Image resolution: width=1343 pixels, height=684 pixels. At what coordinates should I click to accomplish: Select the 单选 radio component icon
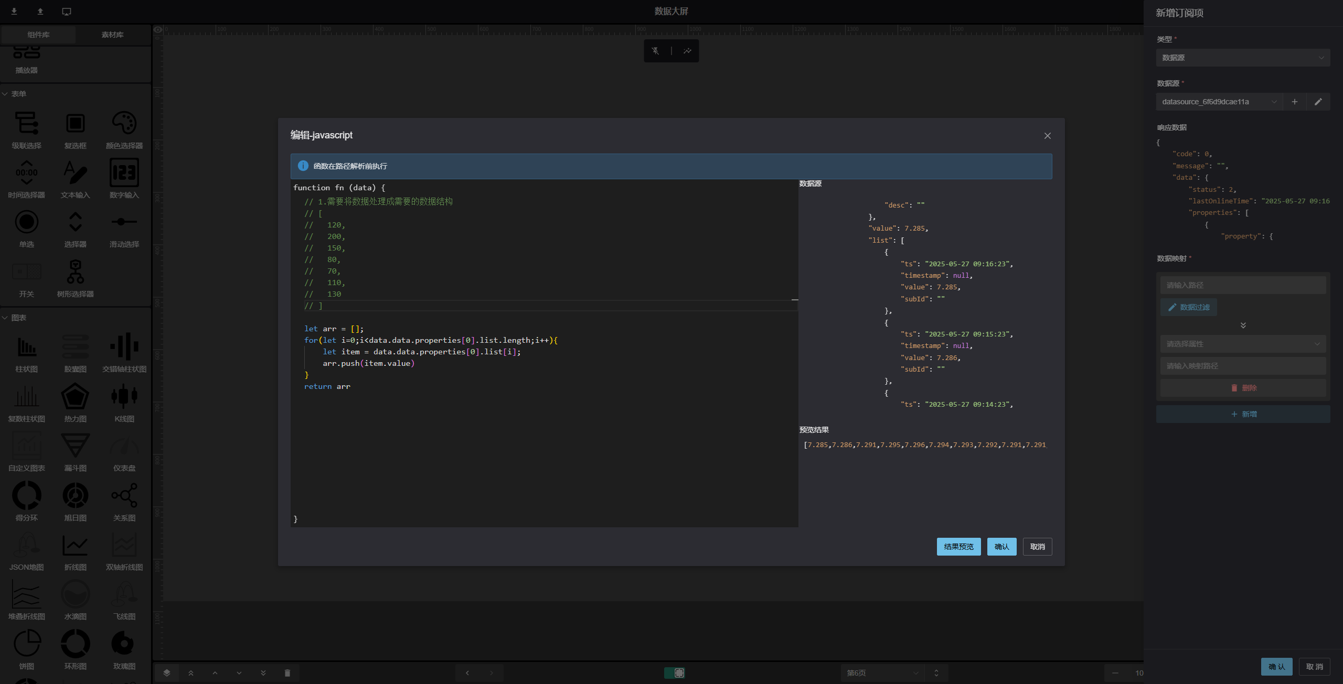click(26, 222)
